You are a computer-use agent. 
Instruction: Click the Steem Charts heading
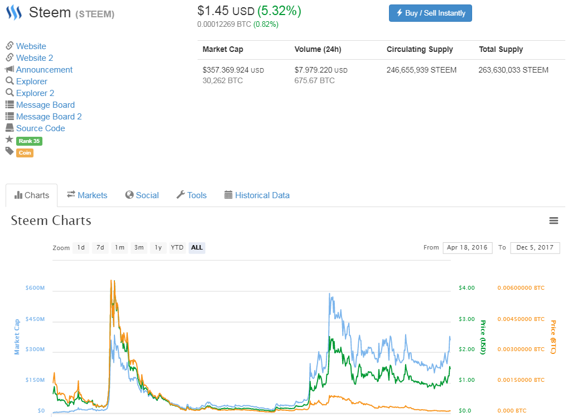[x=51, y=221]
